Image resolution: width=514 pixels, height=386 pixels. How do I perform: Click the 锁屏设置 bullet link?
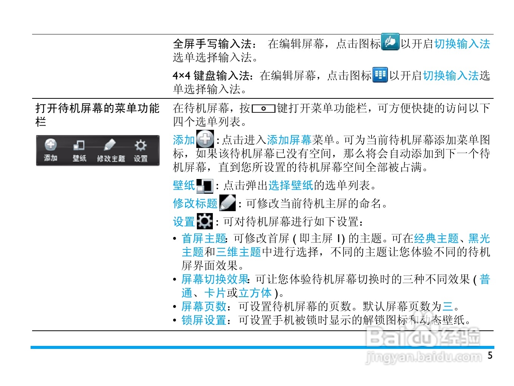[204, 320]
